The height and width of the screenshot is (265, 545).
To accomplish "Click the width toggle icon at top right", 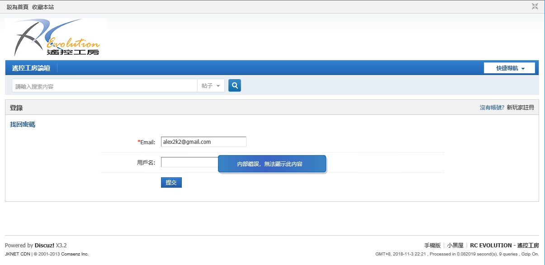I will click(535, 6).
